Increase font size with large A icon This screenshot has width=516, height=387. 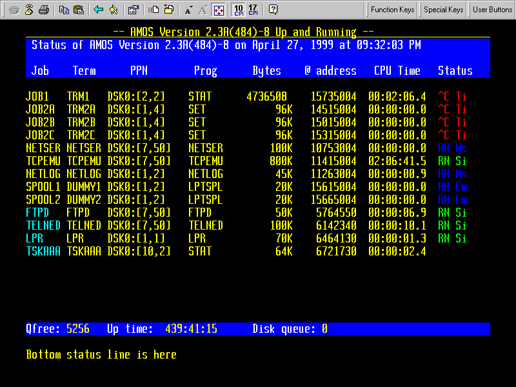pos(203,10)
